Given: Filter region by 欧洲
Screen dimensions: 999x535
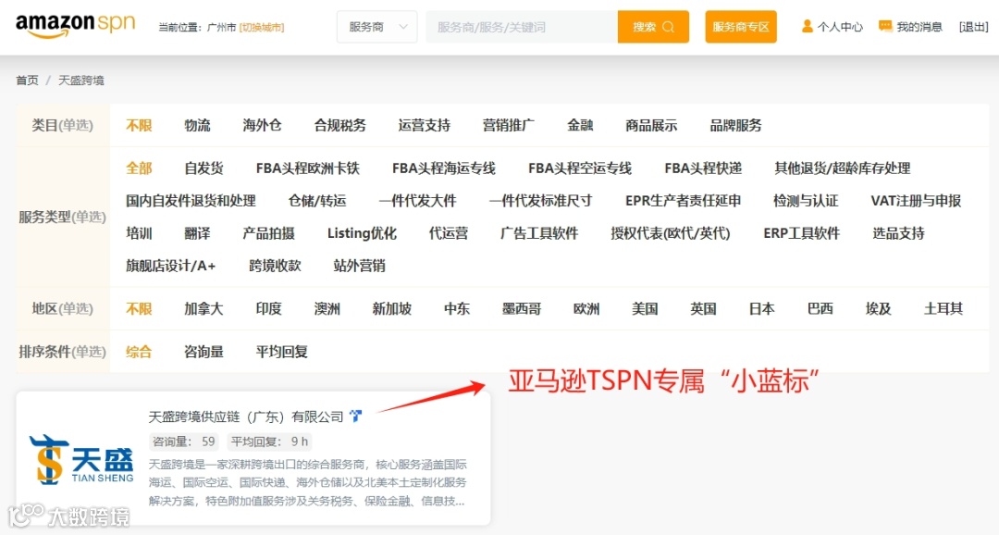Looking at the screenshot, I should pyautogui.click(x=586, y=309).
